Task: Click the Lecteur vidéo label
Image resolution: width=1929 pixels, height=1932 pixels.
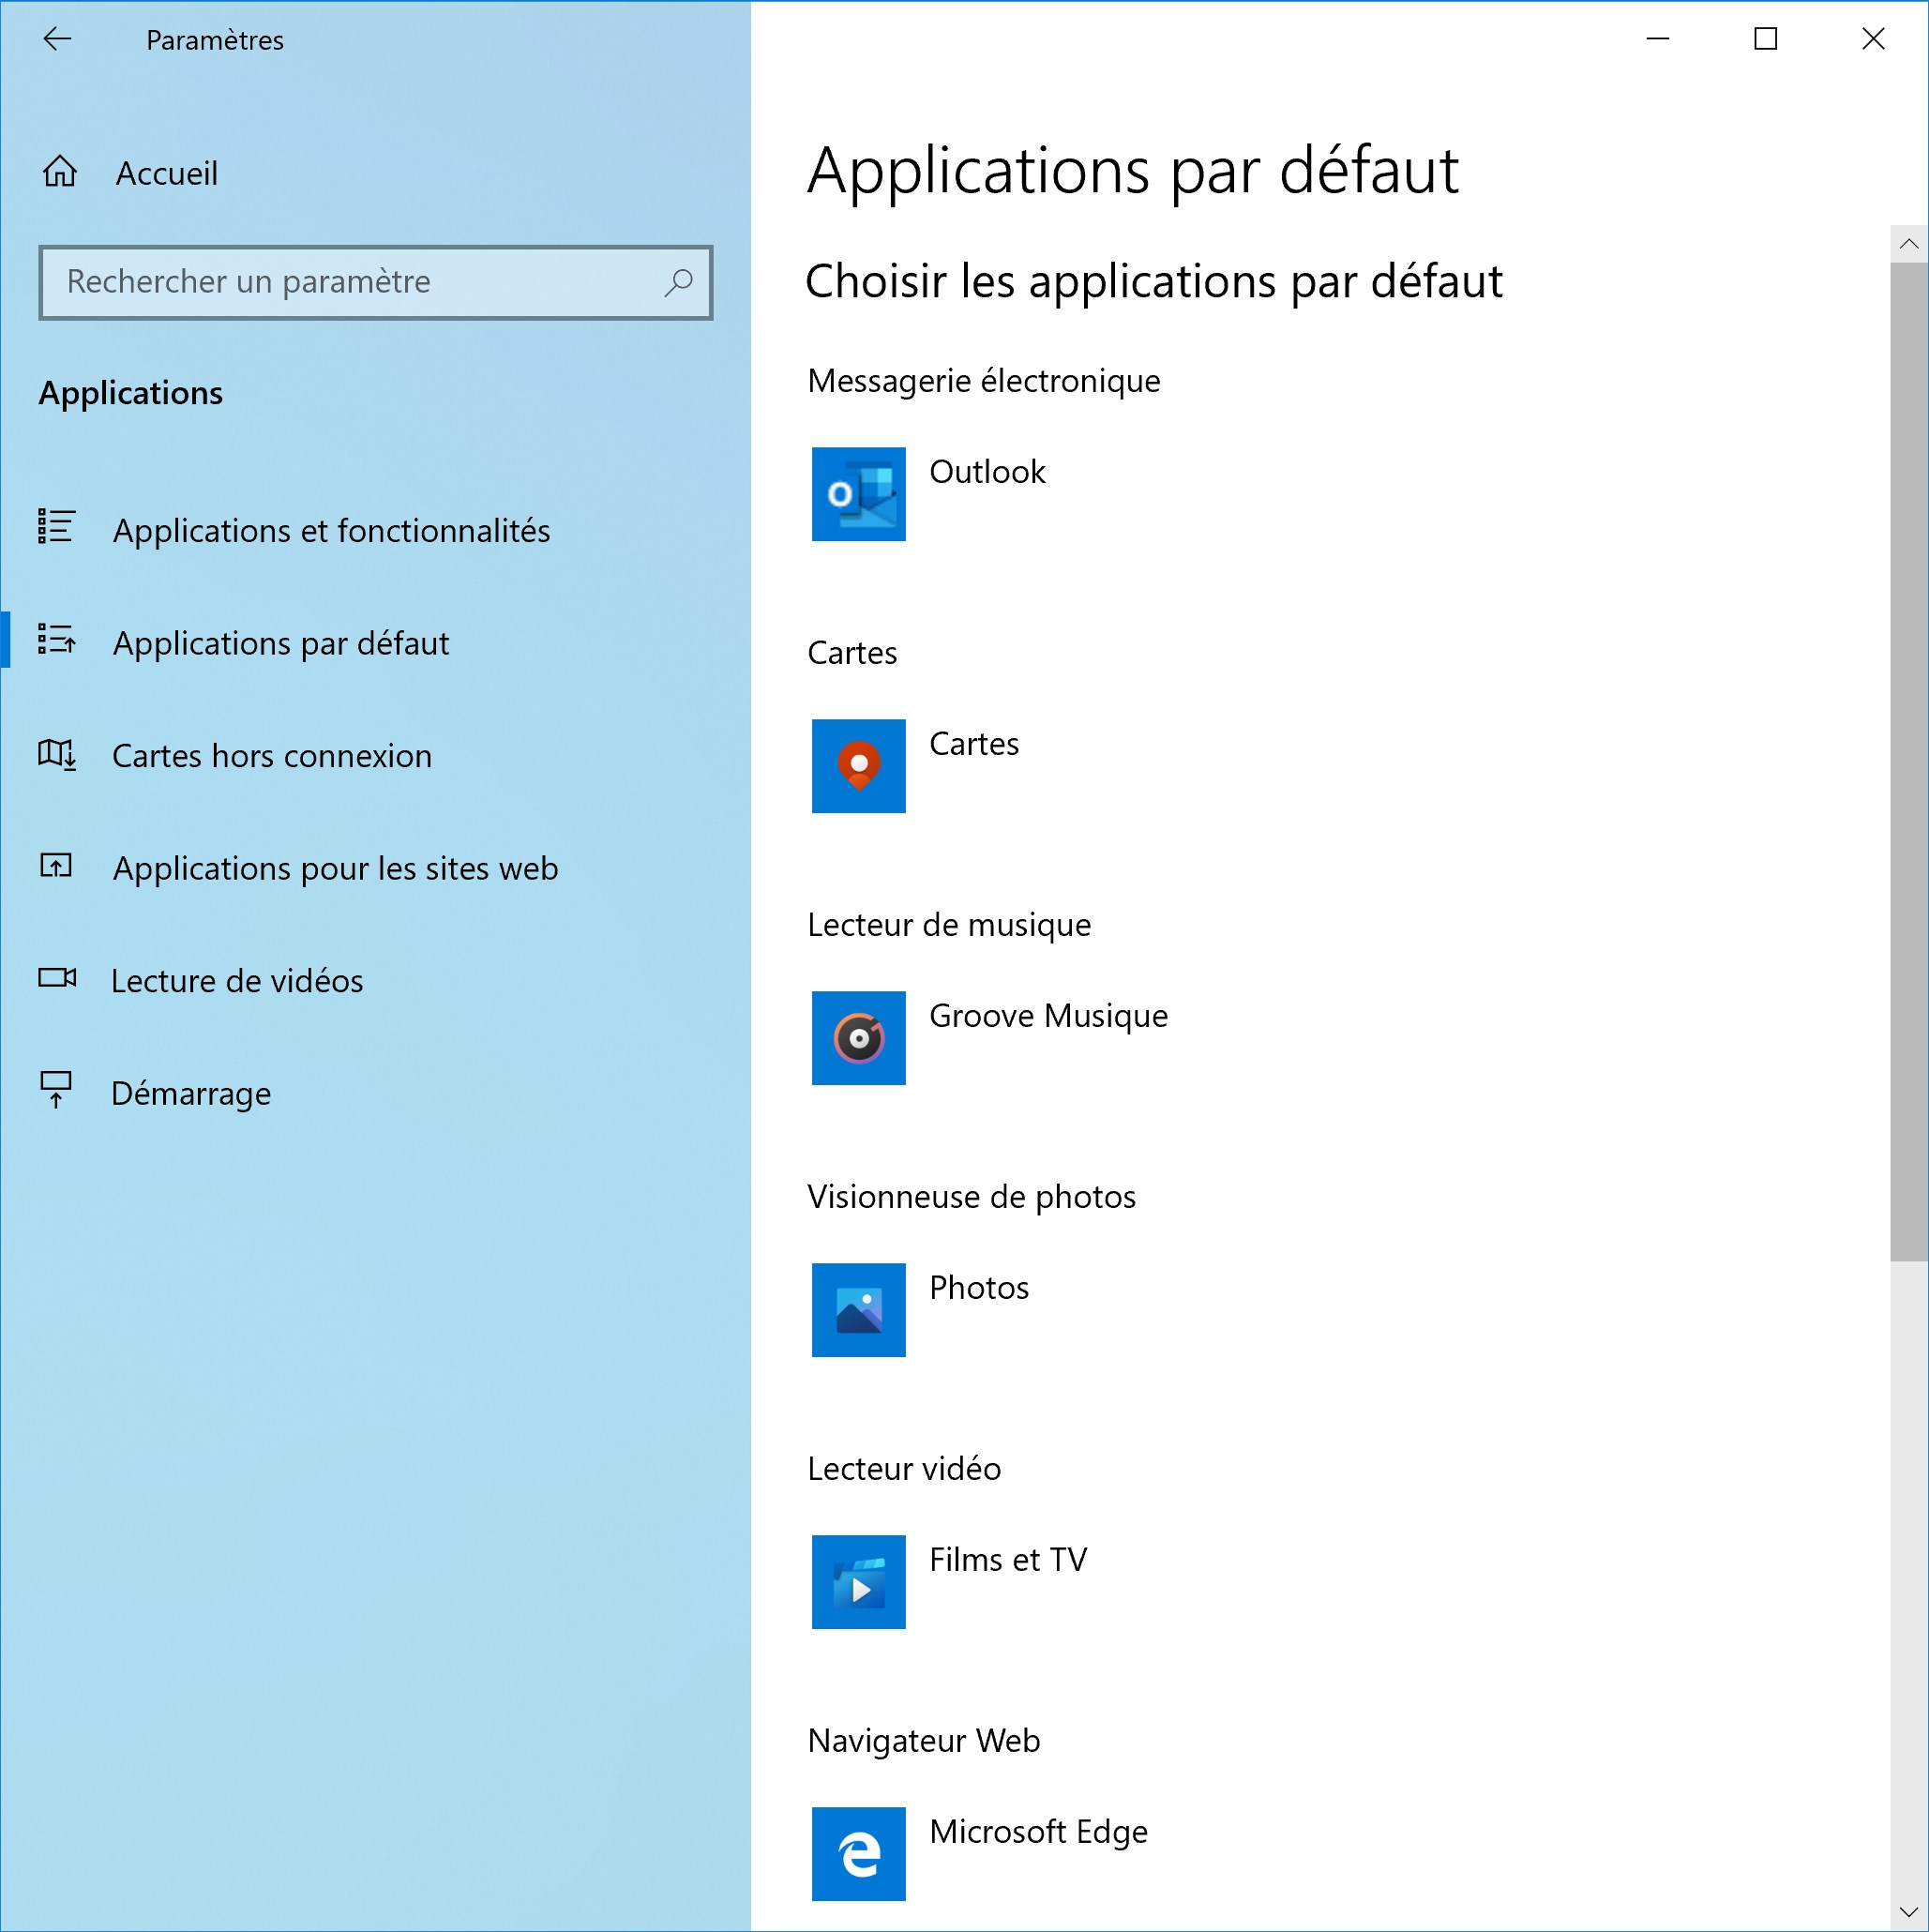Action: [904, 1469]
